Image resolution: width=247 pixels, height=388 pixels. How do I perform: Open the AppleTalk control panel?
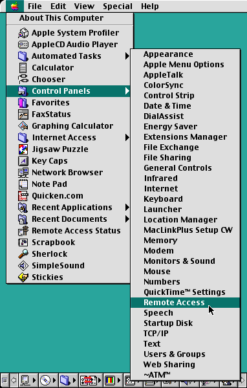(x=186, y=75)
